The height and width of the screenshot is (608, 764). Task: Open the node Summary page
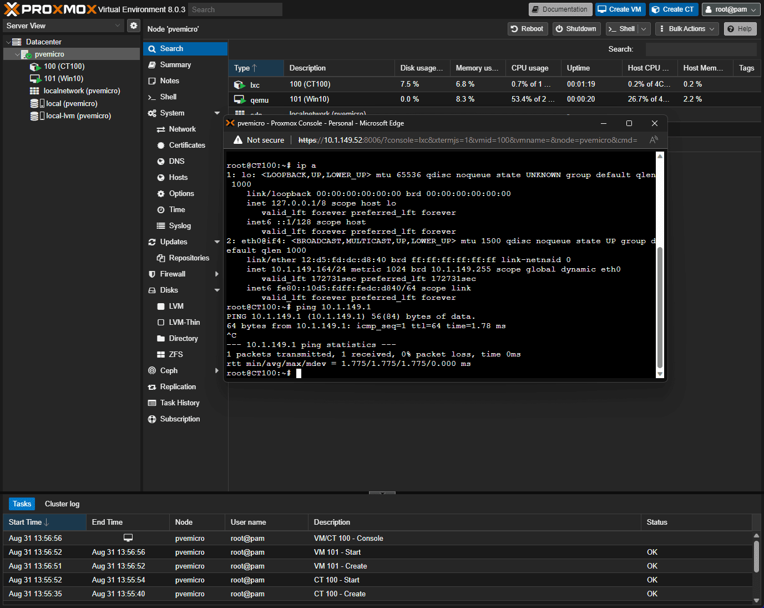175,64
